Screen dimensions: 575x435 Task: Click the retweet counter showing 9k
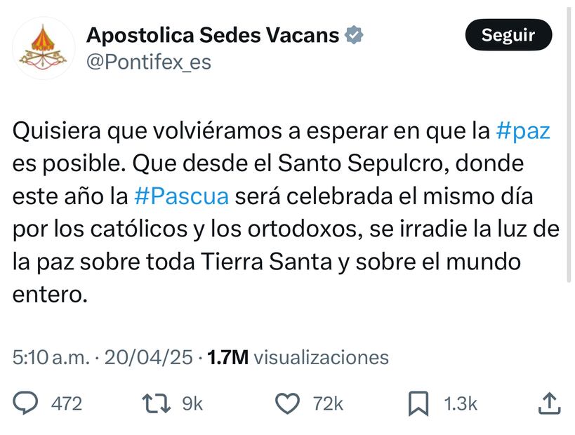(191, 403)
